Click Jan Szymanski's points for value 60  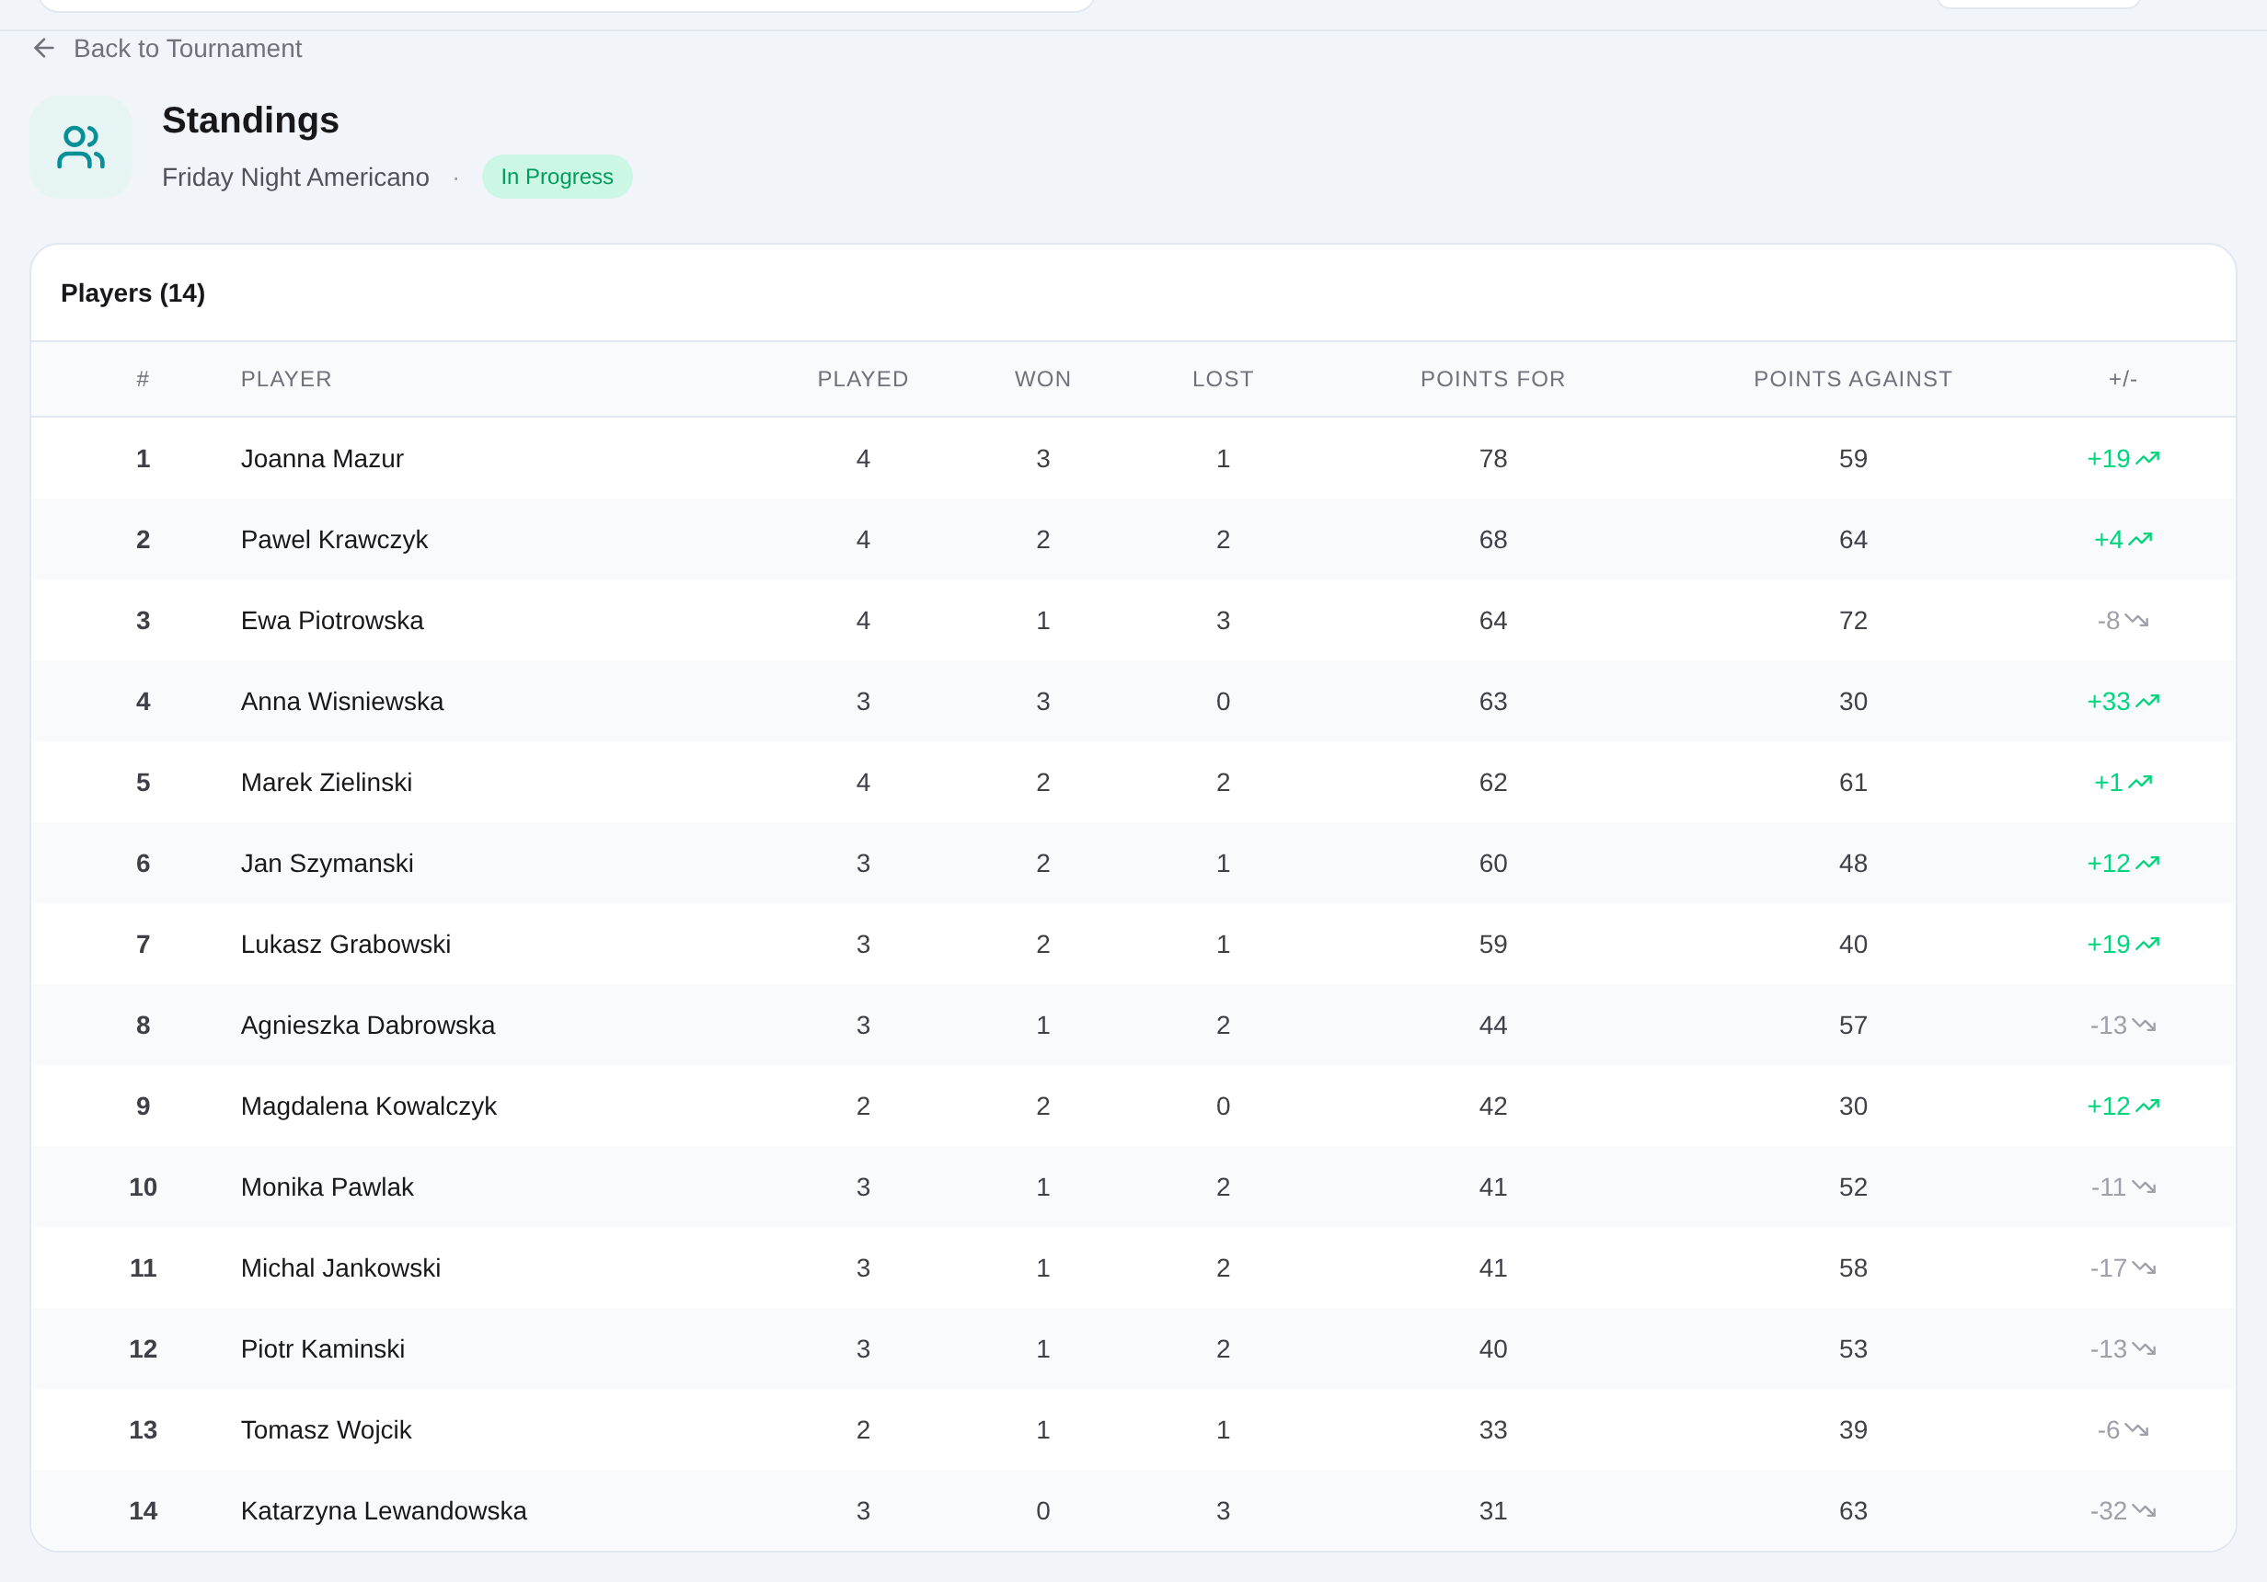tap(1493, 864)
